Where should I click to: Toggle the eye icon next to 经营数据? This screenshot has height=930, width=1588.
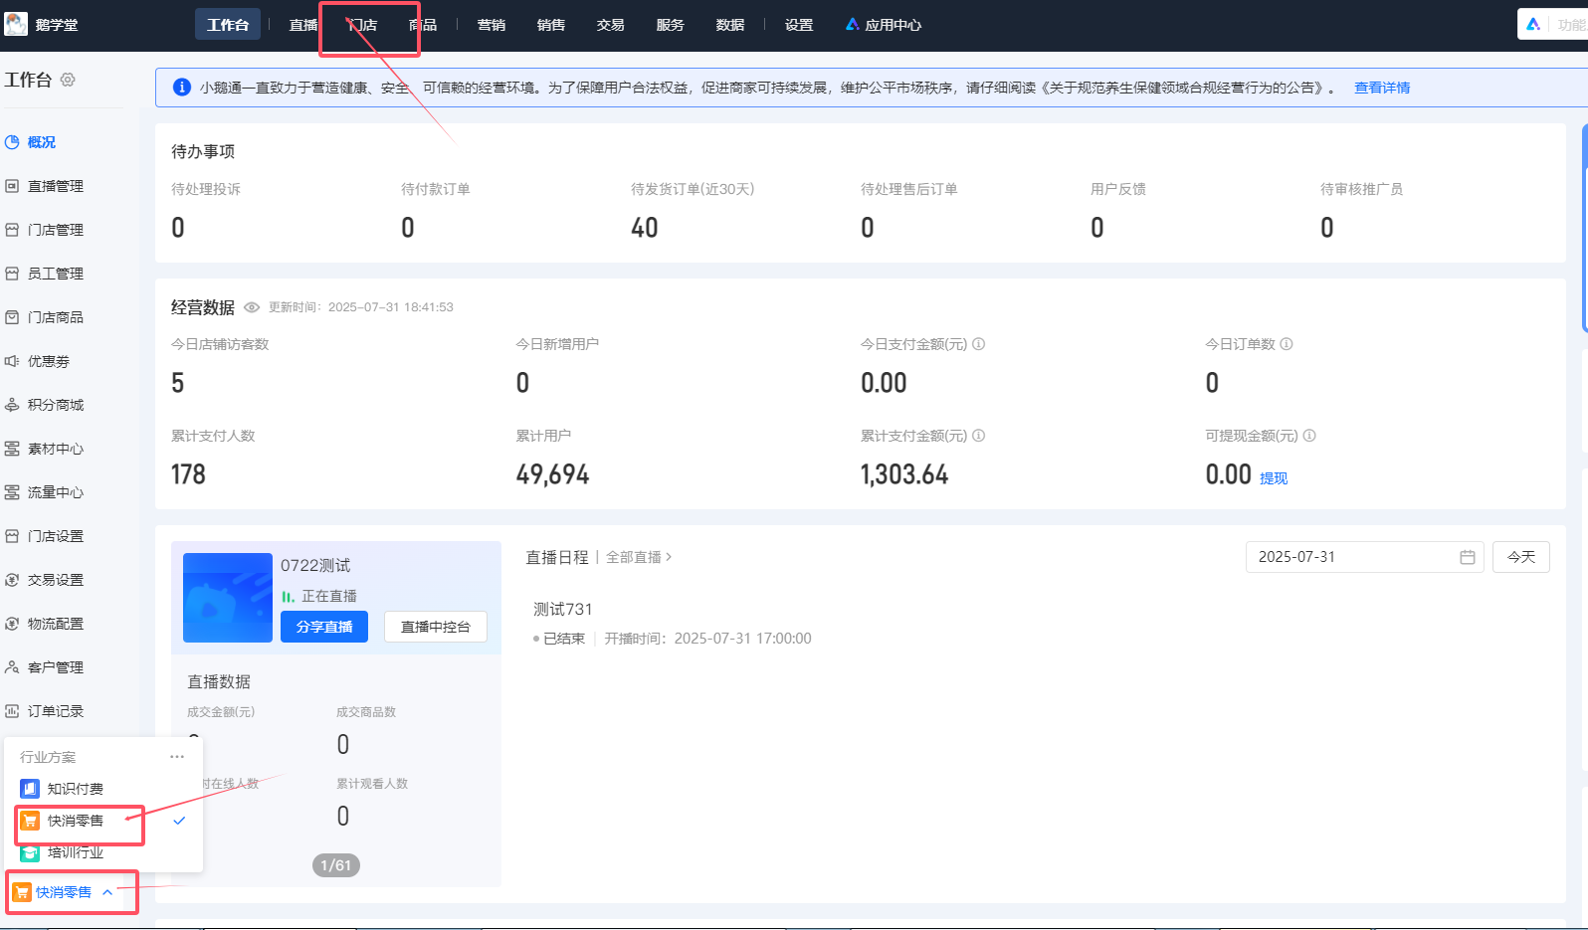tap(252, 307)
